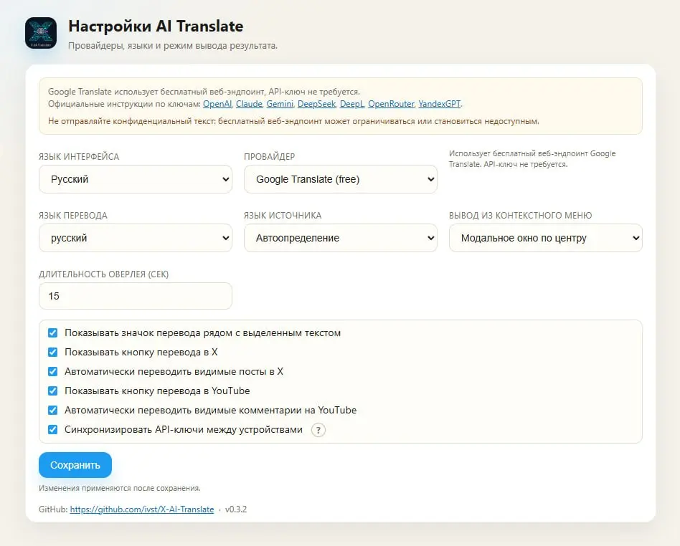Viewport: 680px width, 546px height.
Task: Open the interface language dropdown showing Русский
Action: tap(136, 179)
